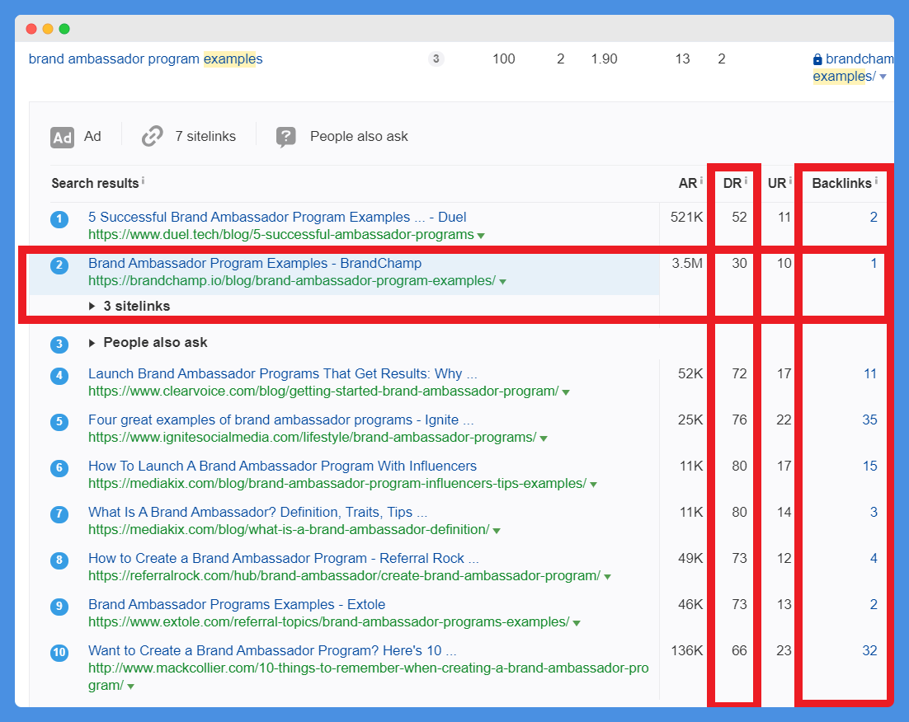
Task: Open Want to Create a Brand Ambassador Program title
Action: (272, 651)
